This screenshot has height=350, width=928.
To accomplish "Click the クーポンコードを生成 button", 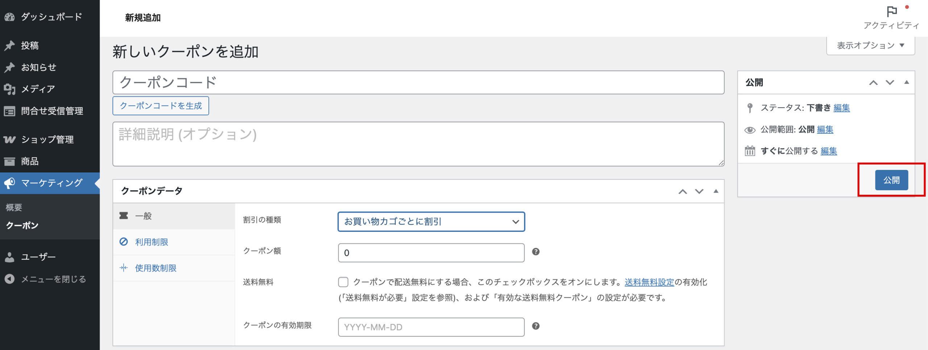I will 161,106.
